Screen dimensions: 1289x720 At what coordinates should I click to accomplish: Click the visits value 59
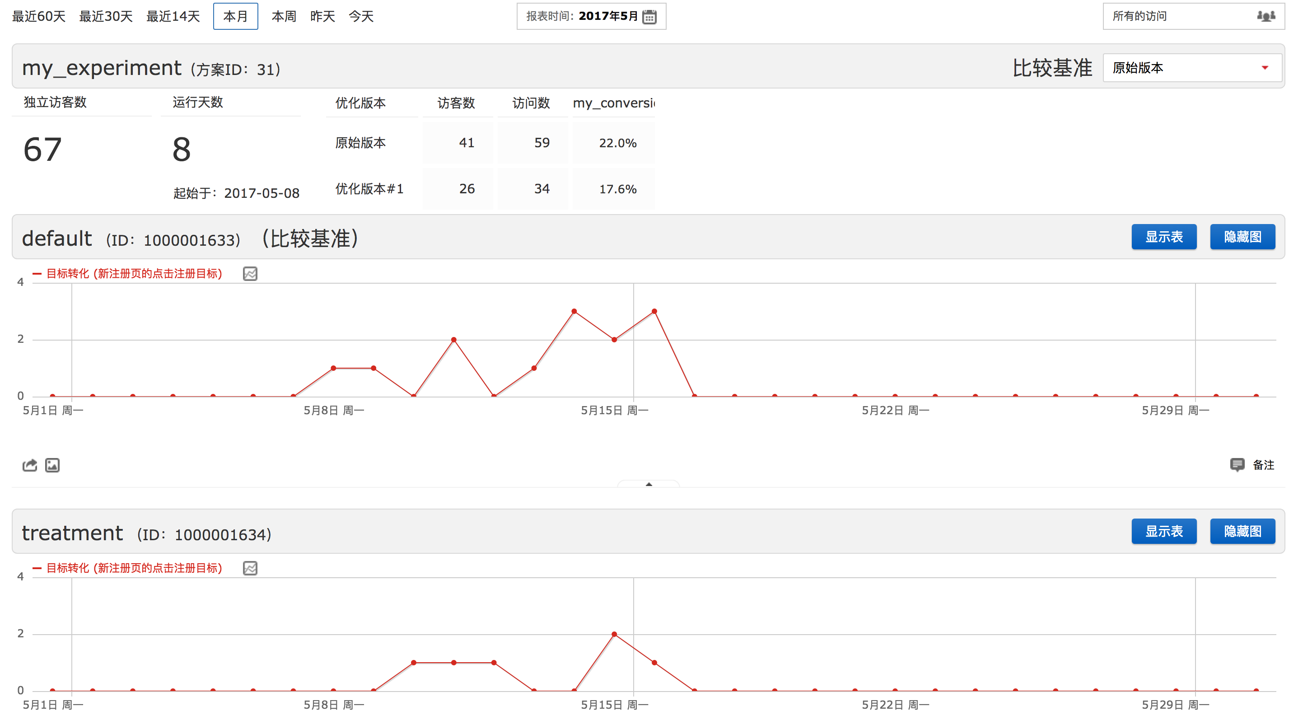click(542, 143)
